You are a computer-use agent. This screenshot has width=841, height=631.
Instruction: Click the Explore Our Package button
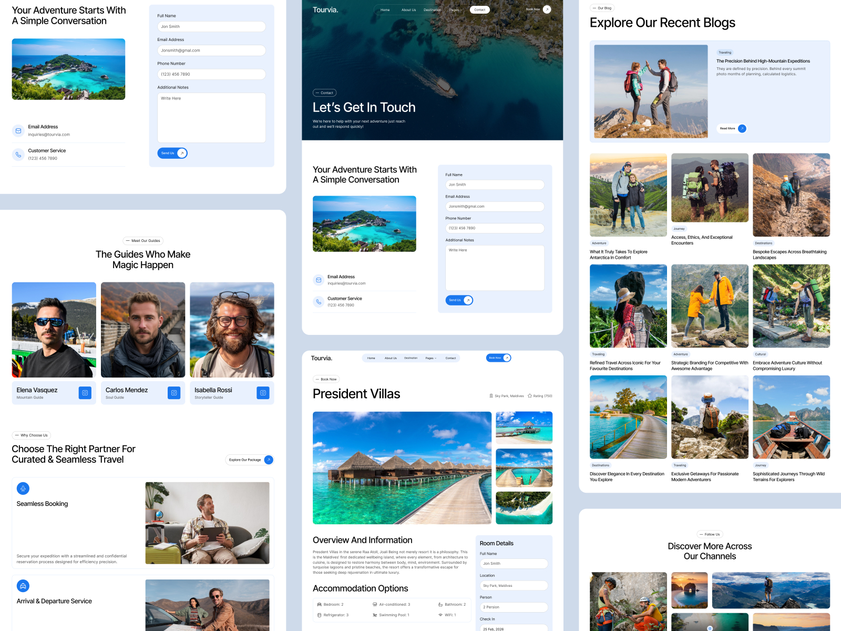coord(250,460)
